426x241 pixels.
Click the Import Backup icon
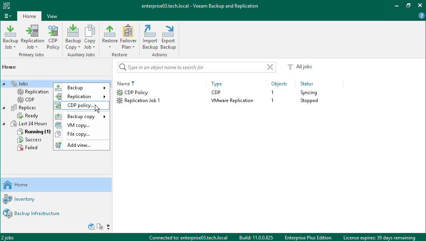[x=150, y=37]
